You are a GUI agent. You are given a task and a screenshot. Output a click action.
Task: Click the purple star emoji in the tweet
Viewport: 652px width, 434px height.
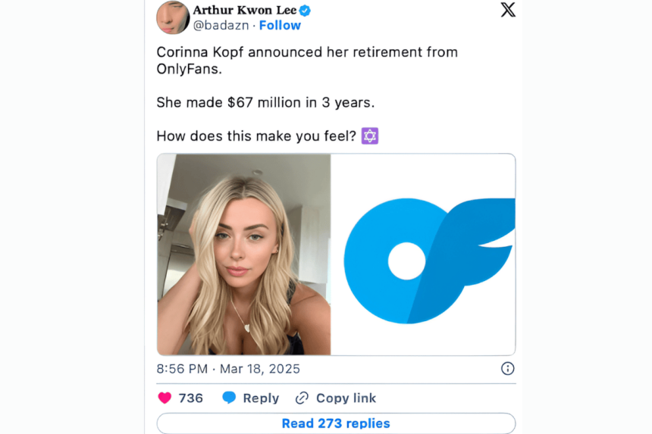[x=370, y=136]
